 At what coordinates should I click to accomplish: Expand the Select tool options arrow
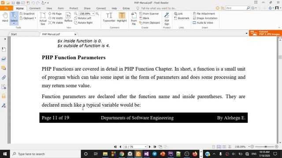14,23
